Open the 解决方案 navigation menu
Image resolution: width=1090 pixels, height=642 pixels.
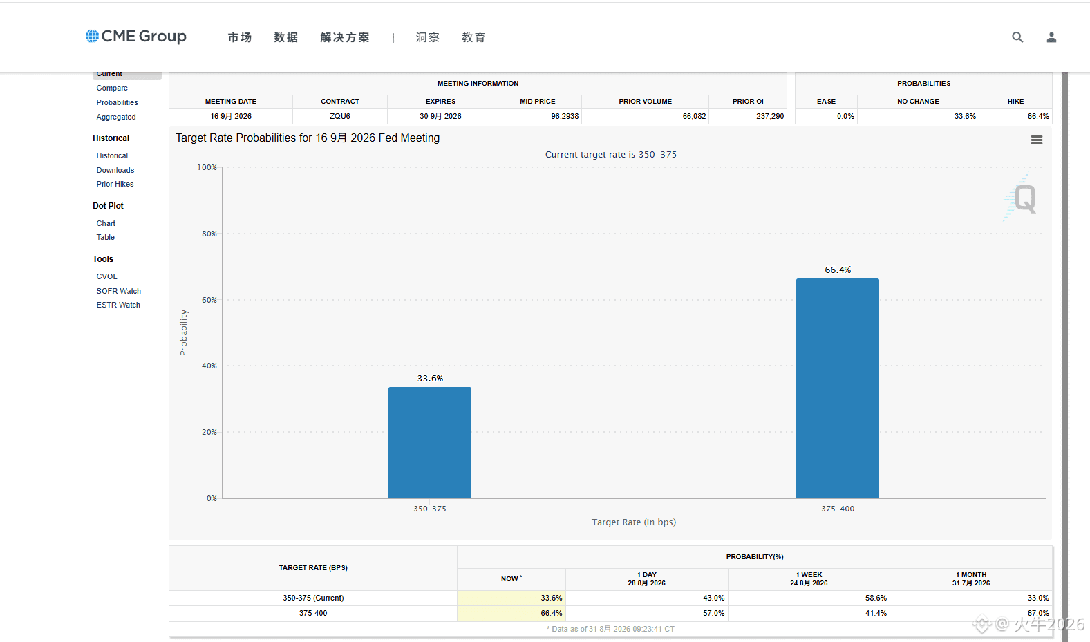coord(345,37)
